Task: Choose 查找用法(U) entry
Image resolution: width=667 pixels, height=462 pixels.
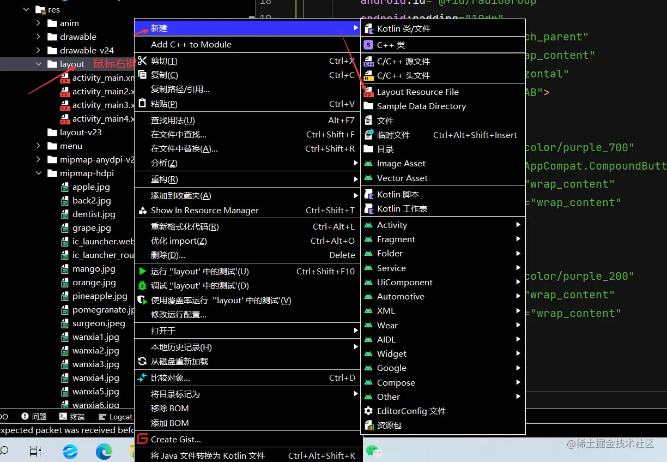Action: pyautogui.click(x=248, y=120)
